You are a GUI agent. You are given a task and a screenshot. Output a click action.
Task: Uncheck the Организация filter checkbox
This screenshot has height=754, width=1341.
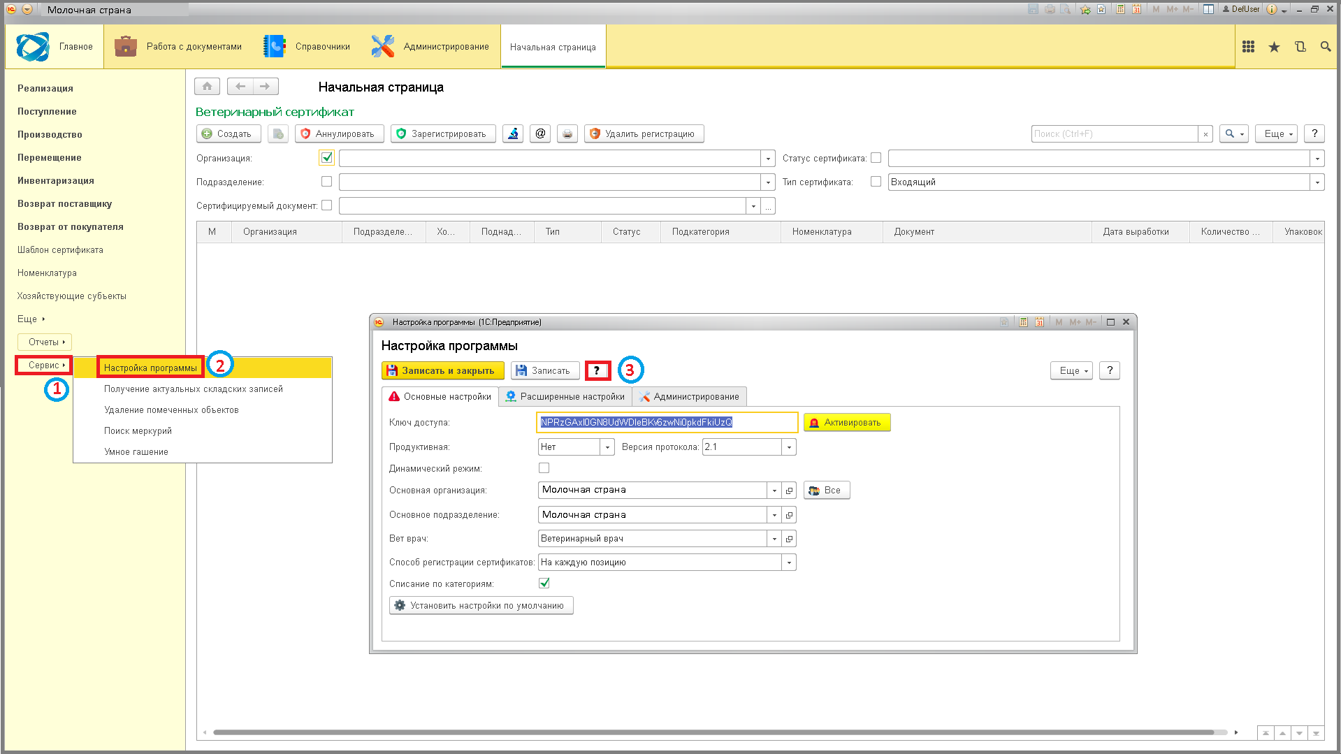coord(326,158)
